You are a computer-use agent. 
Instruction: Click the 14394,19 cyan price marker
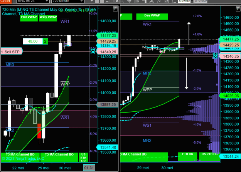tap(107, 46)
